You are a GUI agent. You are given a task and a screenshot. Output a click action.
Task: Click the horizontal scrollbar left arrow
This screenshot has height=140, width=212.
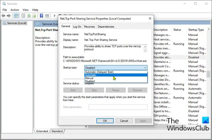tap(86, 126)
